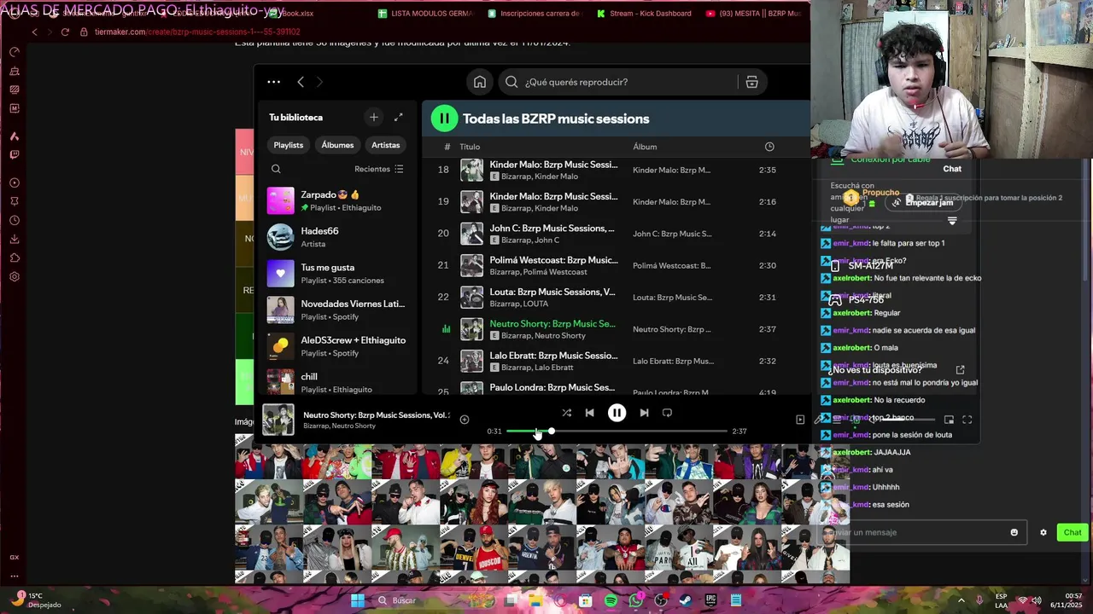The width and height of the screenshot is (1093, 614).
Task: Click the plus icon in Tu biblioteca
Action: 373,117
